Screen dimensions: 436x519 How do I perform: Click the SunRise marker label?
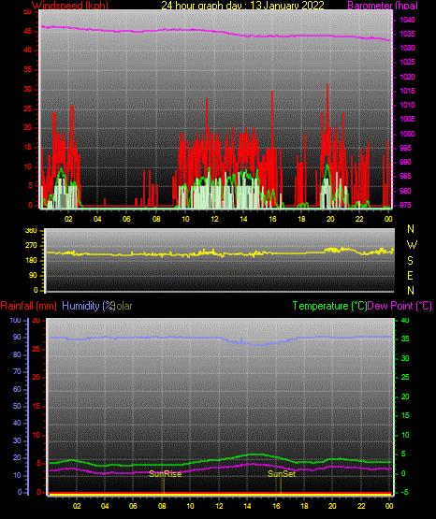[166, 474]
